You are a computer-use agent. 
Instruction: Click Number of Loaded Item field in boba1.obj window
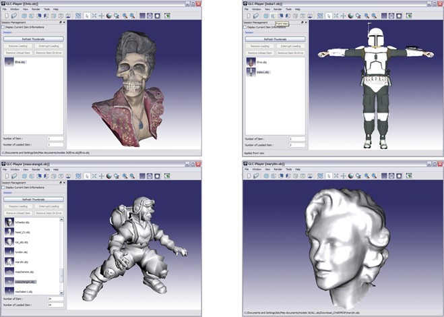coord(297,145)
